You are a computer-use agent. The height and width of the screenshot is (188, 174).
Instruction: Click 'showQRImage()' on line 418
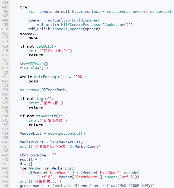(x=34, y=64)
